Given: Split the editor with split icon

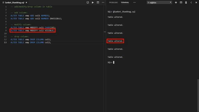Looking at the screenshot, I should click(x=98, y=2).
